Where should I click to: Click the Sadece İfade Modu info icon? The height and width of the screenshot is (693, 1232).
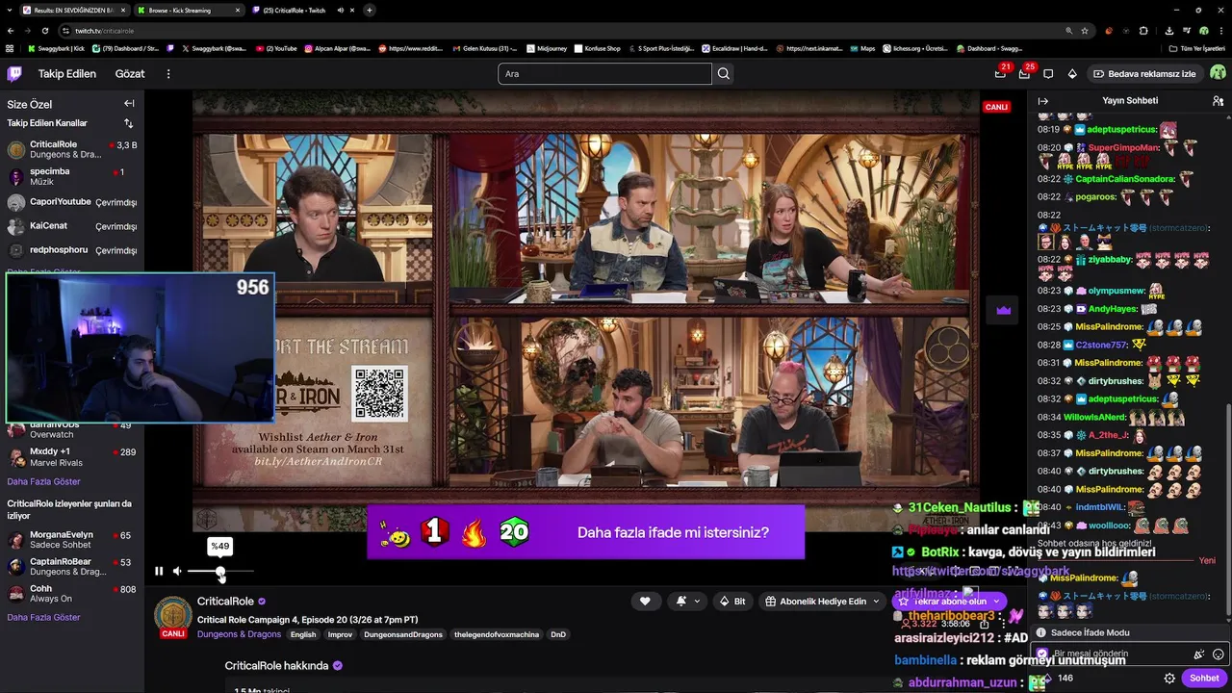click(x=1040, y=632)
